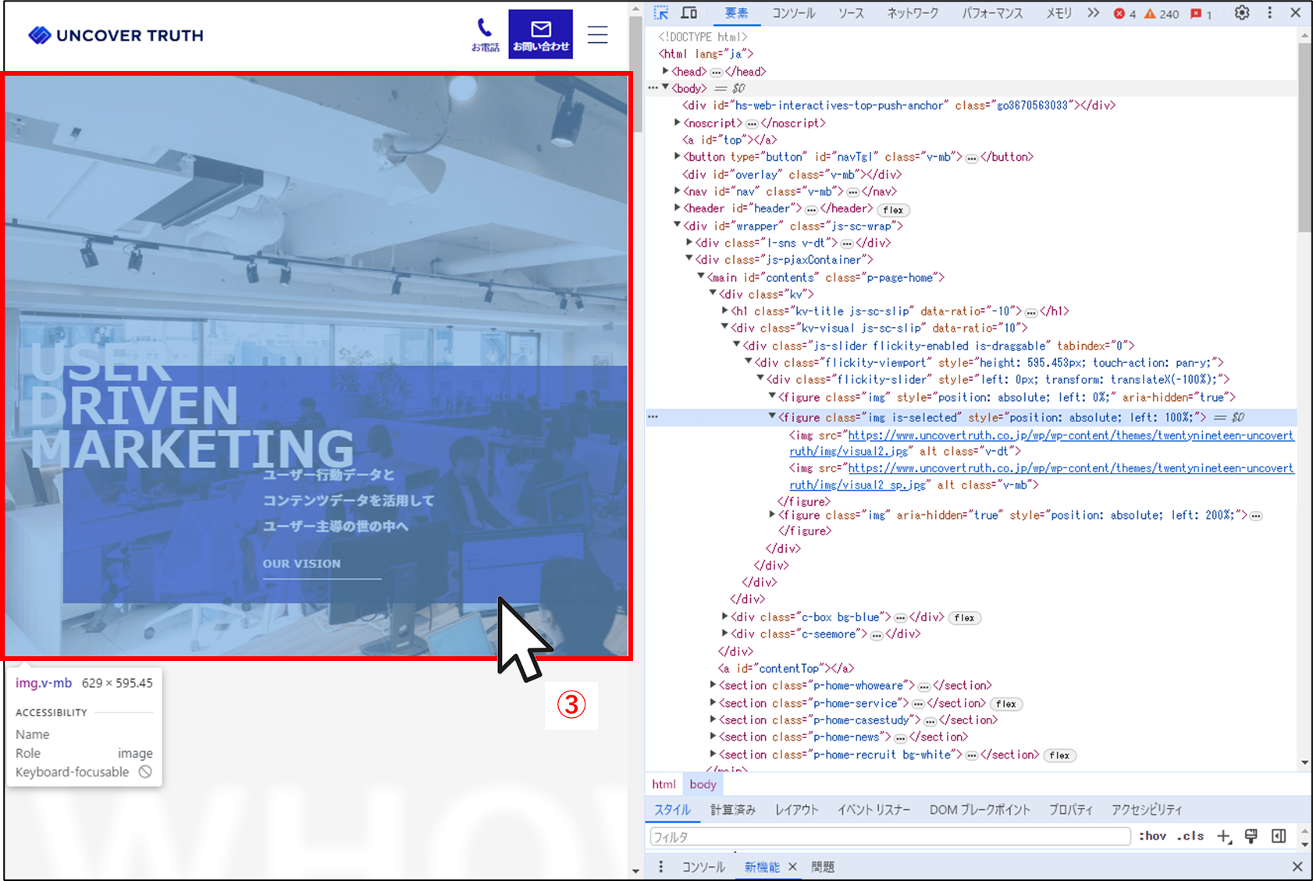The image size is (1313, 881).
Task: Open the ネットワーク panel tab
Action: coord(912,12)
